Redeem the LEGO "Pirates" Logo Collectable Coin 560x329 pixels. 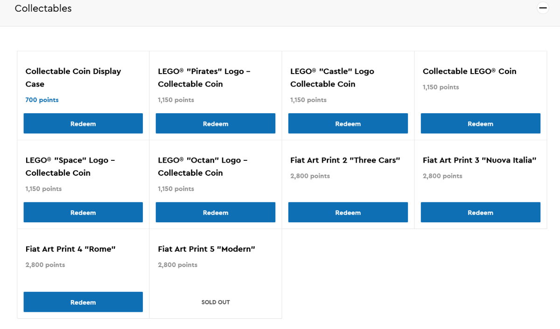(x=216, y=123)
